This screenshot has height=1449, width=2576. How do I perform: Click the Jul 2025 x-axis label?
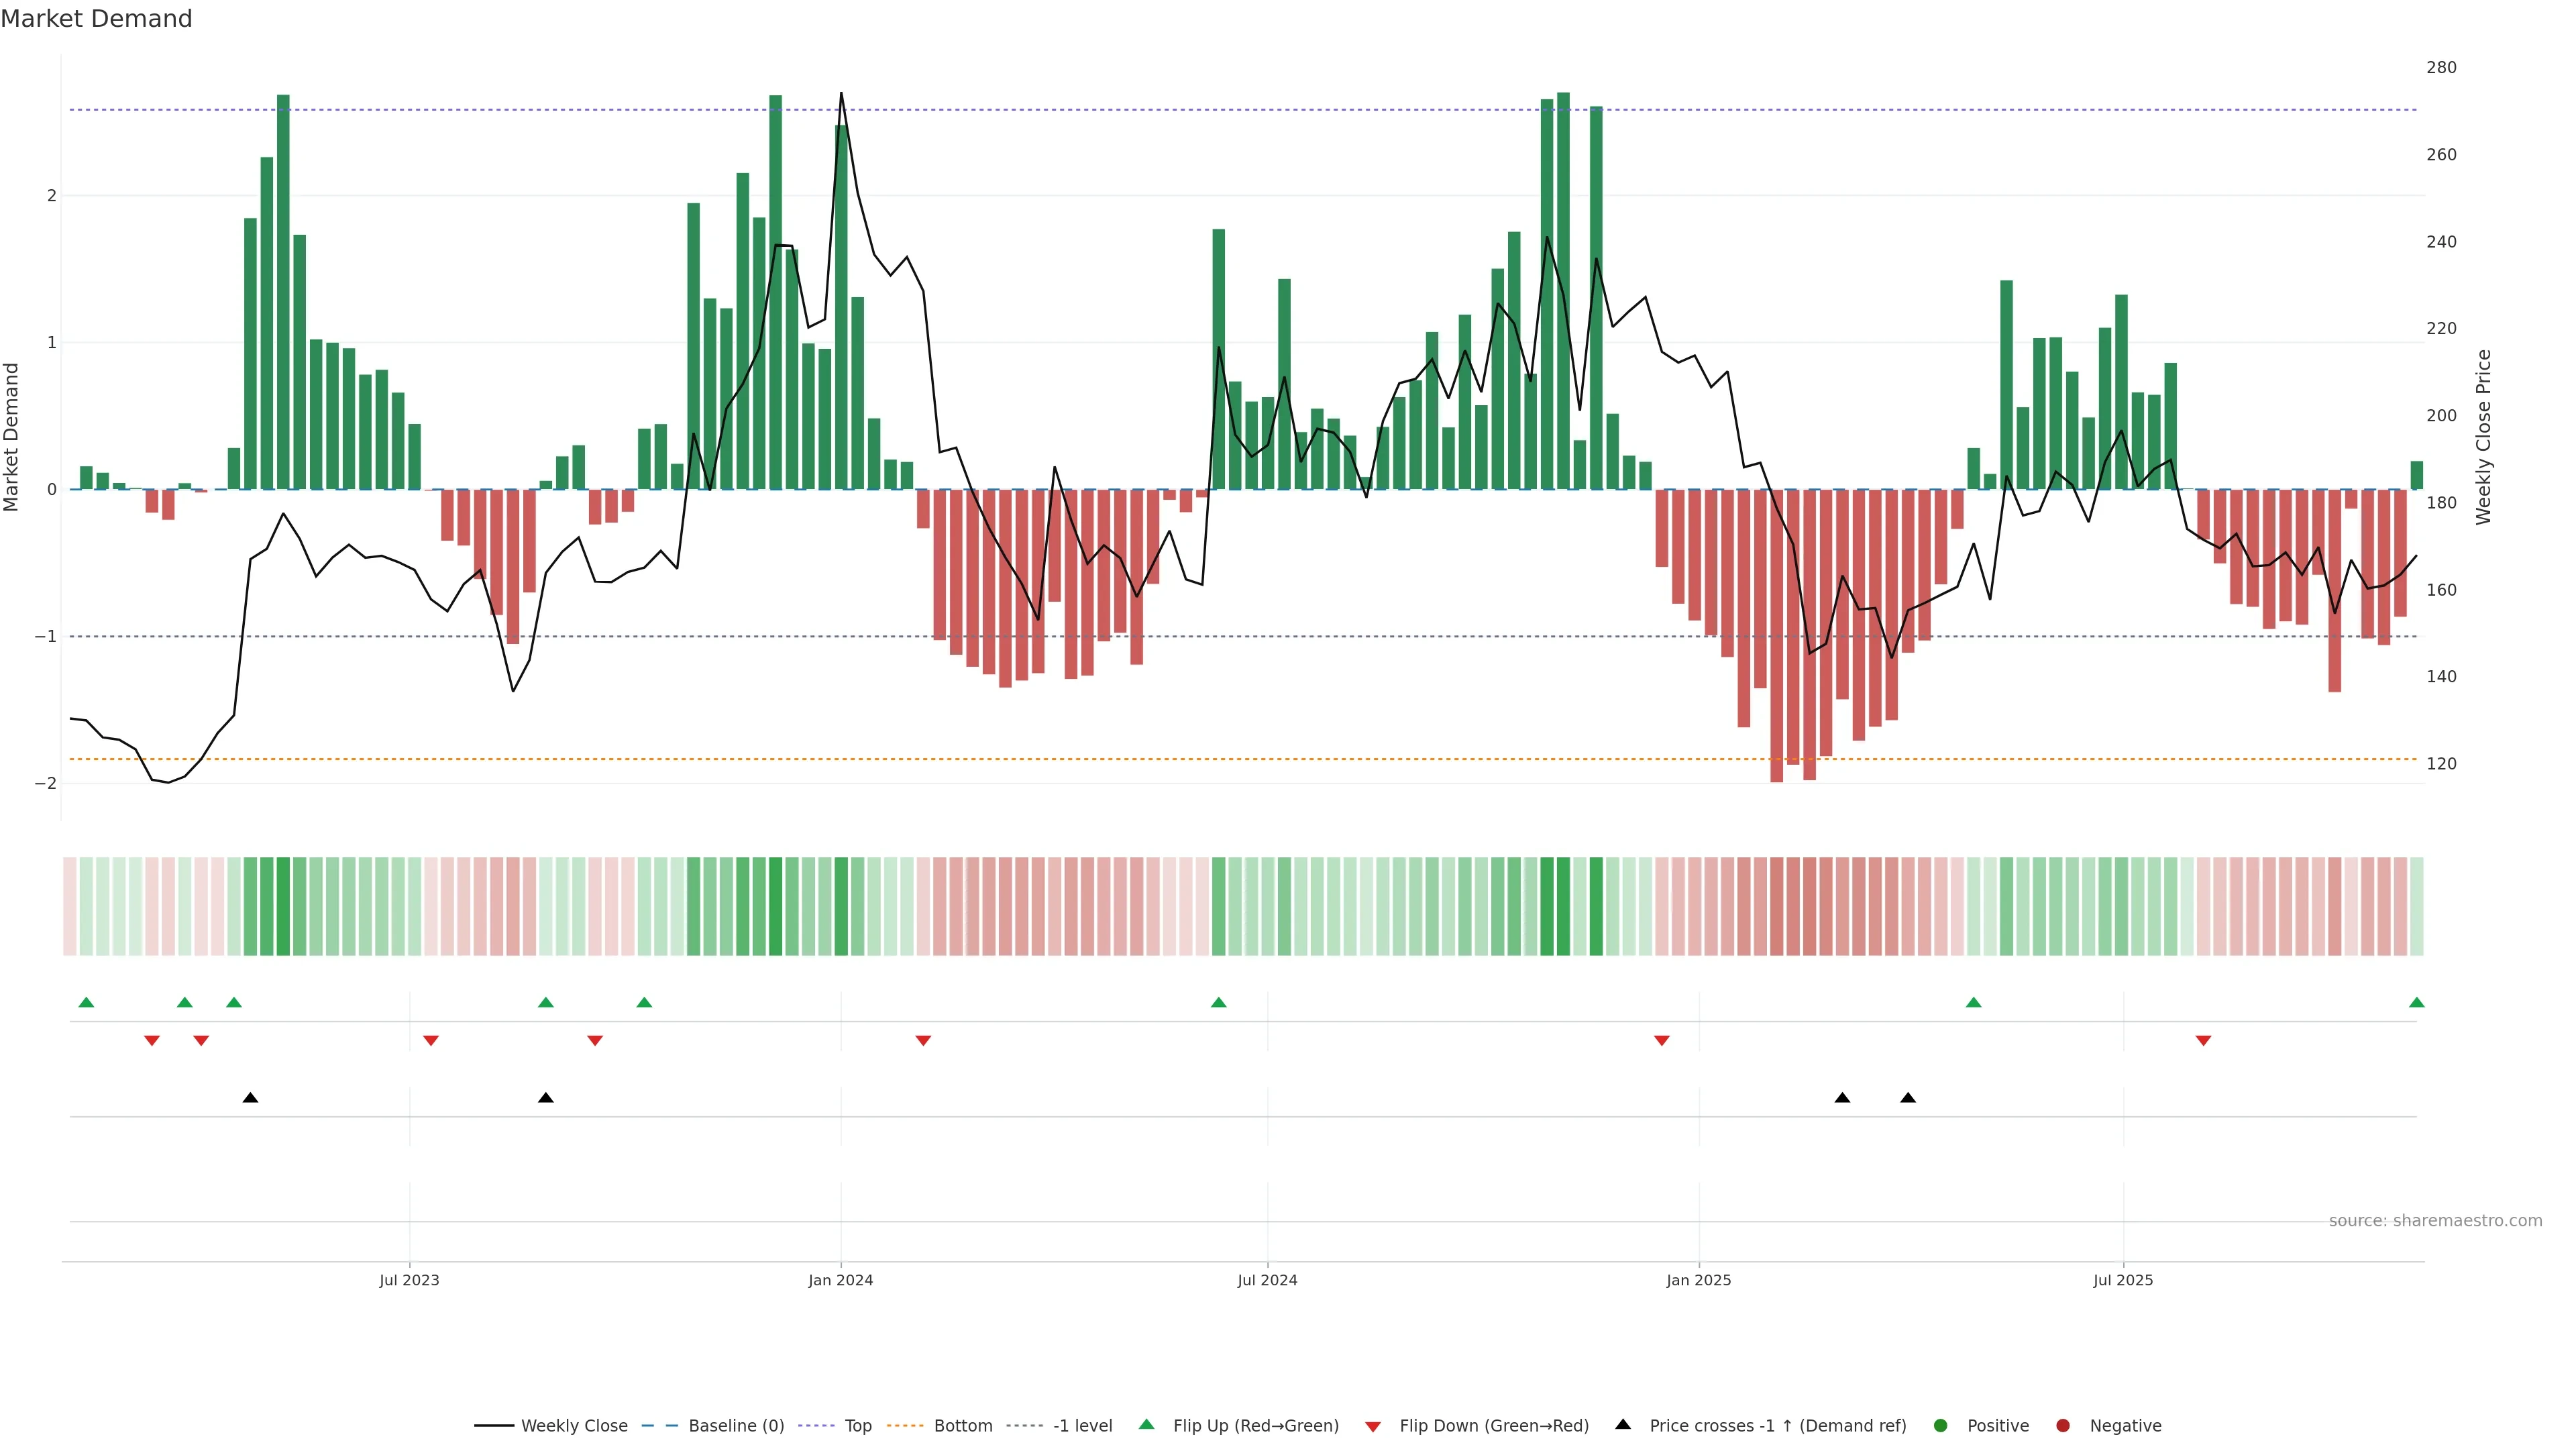(2123, 1280)
